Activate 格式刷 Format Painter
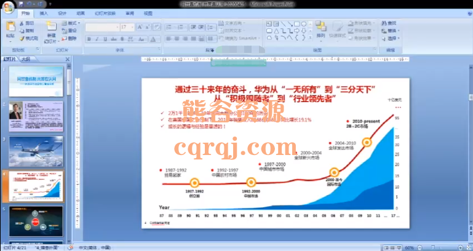The image size is (473, 251). (29, 38)
